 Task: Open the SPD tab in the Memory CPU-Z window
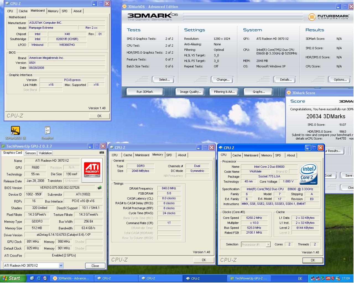[x=169, y=155]
